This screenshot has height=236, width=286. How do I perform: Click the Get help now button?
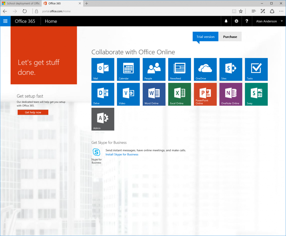coord(33,112)
